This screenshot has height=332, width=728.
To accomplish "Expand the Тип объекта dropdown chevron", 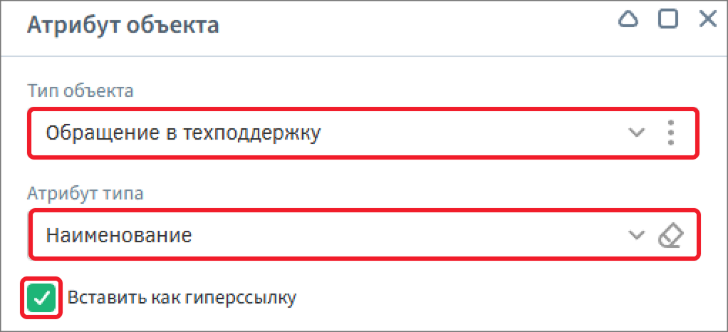I will point(637,133).
